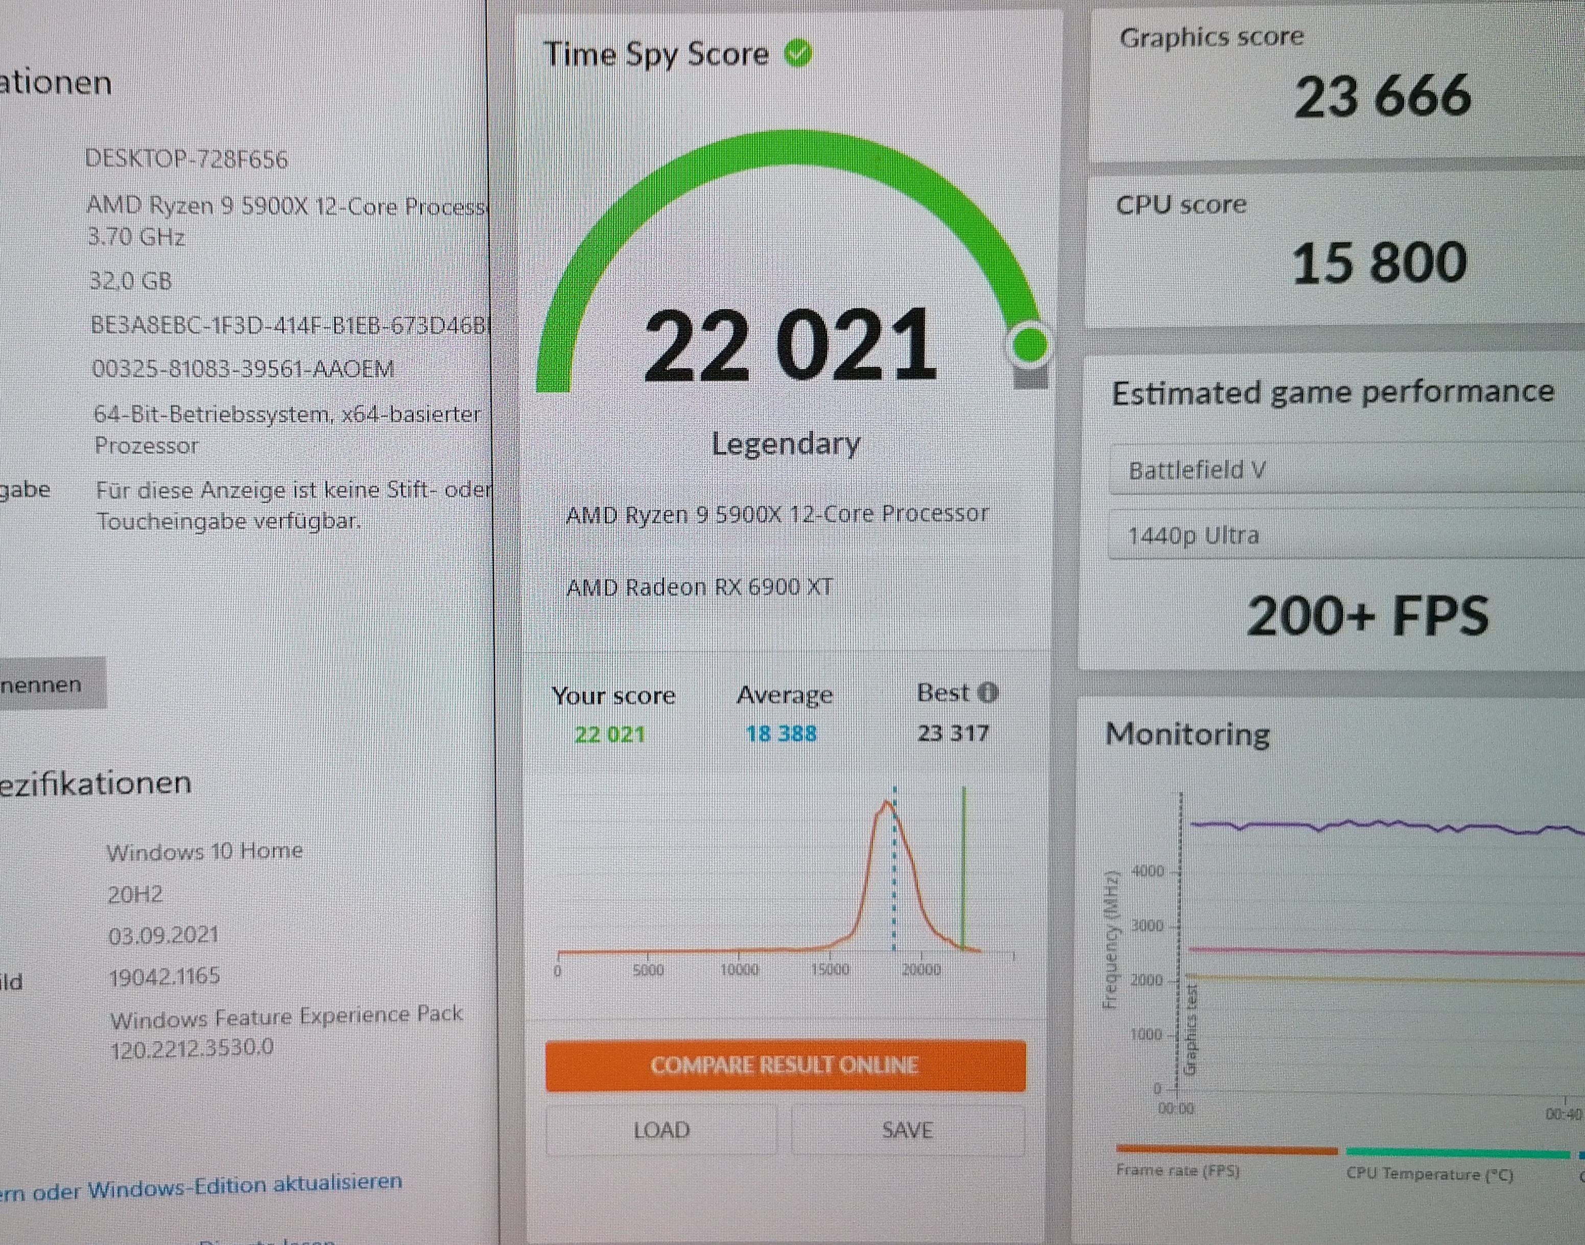Click the info icon next to Best
The width and height of the screenshot is (1585, 1245).
(987, 692)
